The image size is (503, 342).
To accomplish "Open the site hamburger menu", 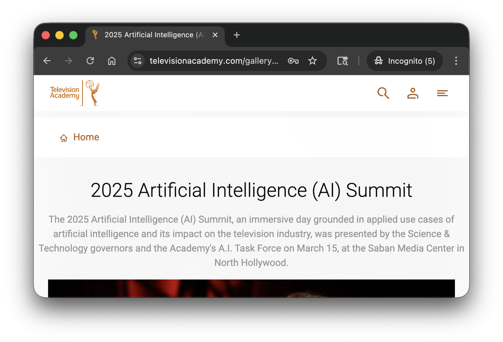I will click(x=442, y=93).
